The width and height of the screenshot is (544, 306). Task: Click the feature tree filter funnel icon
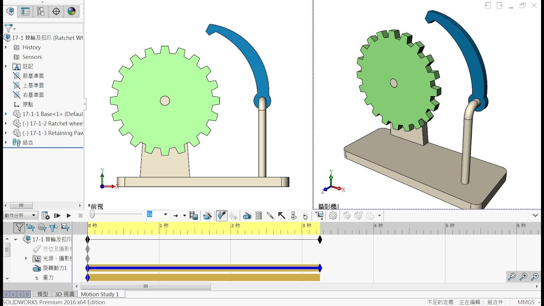8,28
